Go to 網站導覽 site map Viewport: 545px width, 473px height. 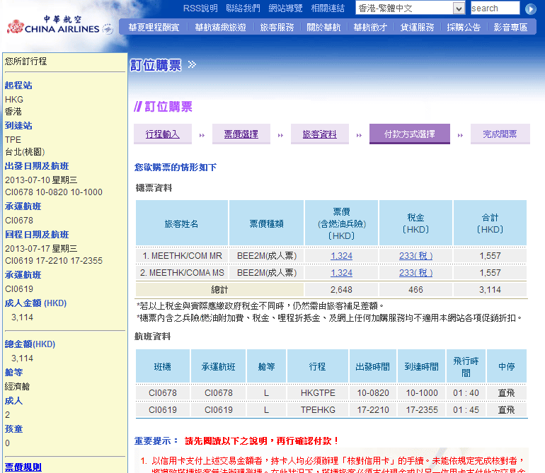click(285, 8)
